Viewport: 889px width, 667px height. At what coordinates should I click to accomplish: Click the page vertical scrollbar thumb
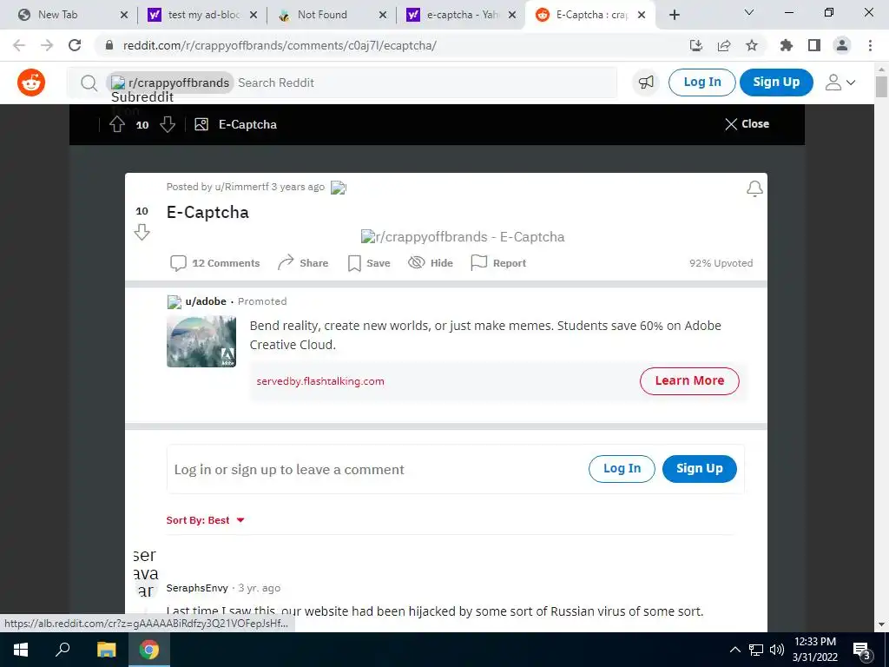pyautogui.click(x=881, y=87)
